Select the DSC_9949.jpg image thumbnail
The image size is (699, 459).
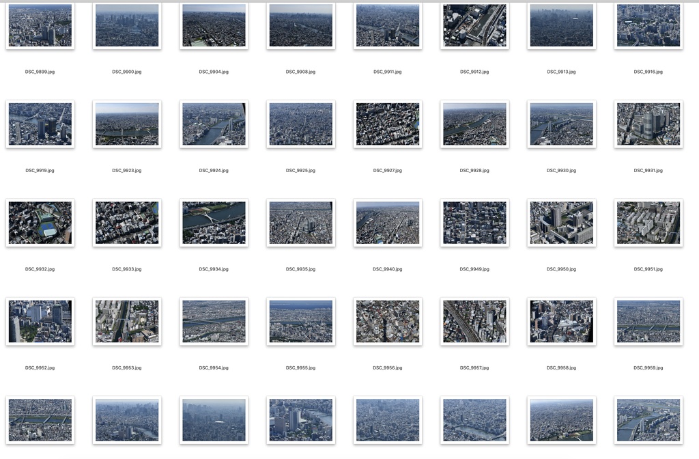coord(475,223)
